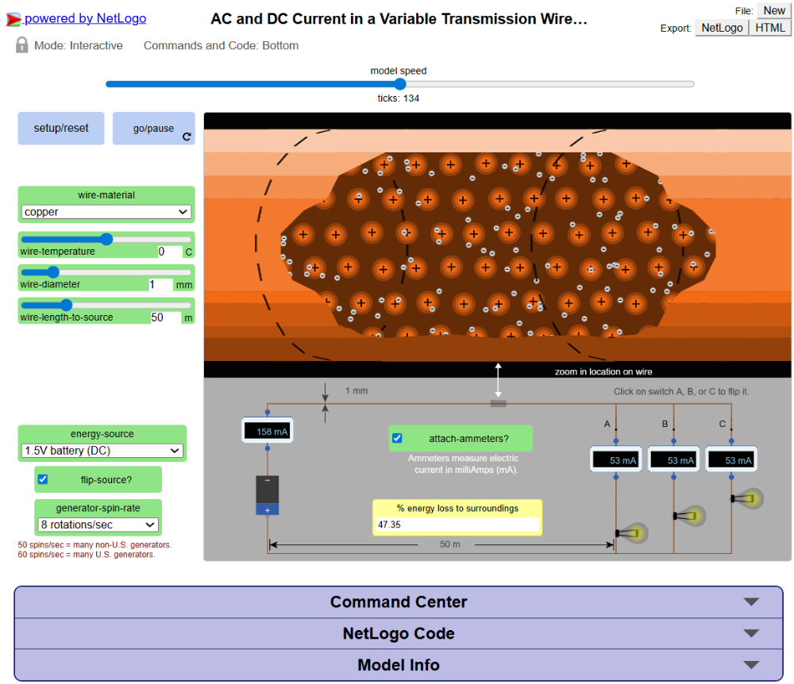This screenshot has width=794, height=684.
Task: Click the wire-length-to-source value field
Action: tap(165, 317)
